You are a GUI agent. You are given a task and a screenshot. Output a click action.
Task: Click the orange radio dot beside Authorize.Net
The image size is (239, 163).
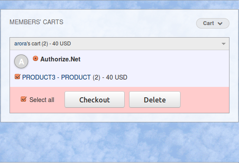(x=36, y=59)
